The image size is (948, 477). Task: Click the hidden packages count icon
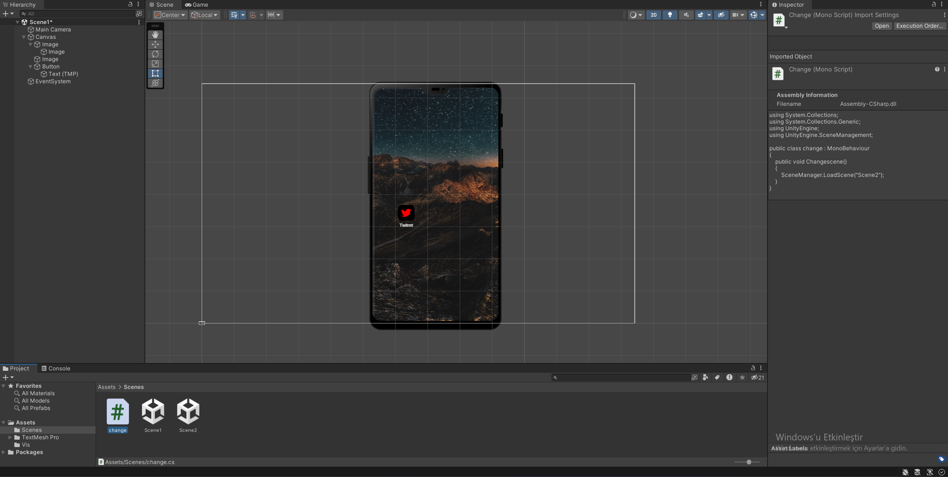[x=758, y=377]
